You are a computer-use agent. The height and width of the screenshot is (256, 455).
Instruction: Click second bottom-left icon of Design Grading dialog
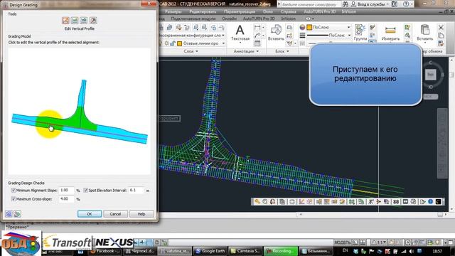[17, 214]
